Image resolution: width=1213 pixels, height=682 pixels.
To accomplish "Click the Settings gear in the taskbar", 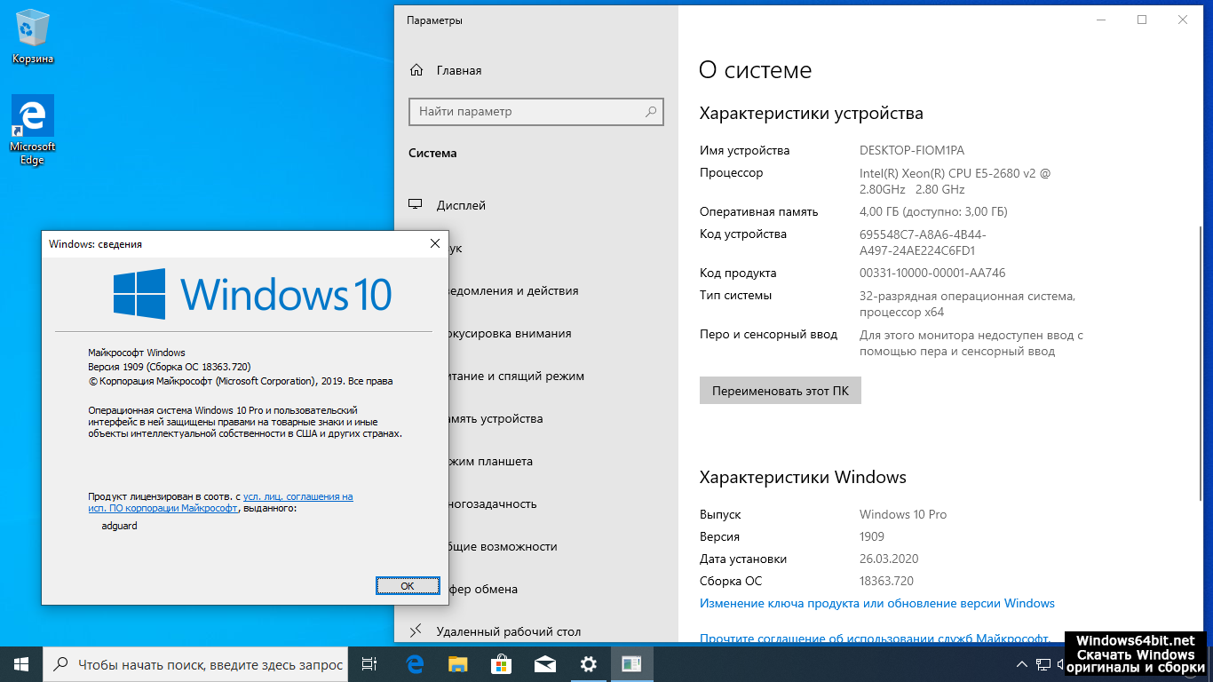I will coord(588,664).
